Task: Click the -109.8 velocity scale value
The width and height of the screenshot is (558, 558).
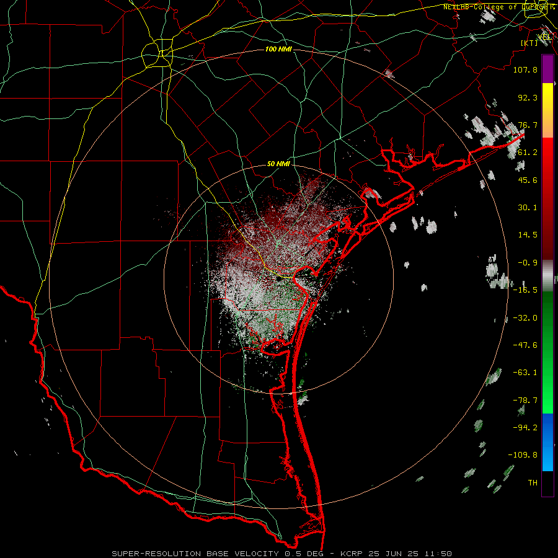Action: click(523, 455)
